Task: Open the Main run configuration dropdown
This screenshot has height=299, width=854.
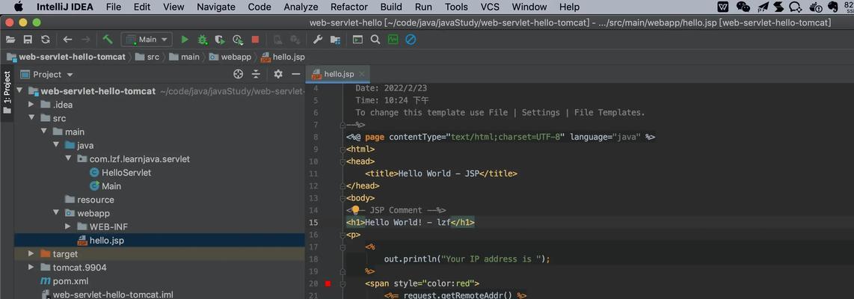Action: [x=147, y=39]
